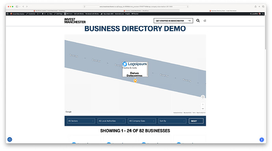
Task: Click Showing 1 - 24 of 82 Businesses heading
Action: coord(135,131)
